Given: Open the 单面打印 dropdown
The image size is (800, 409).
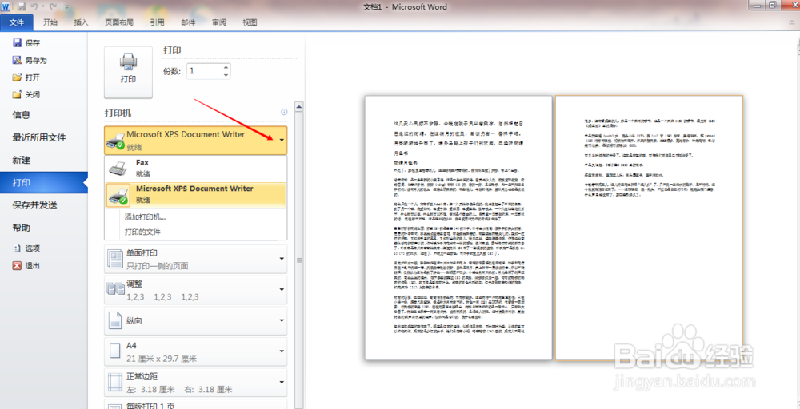Looking at the screenshot, I should pyautogui.click(x=196, y=259).
